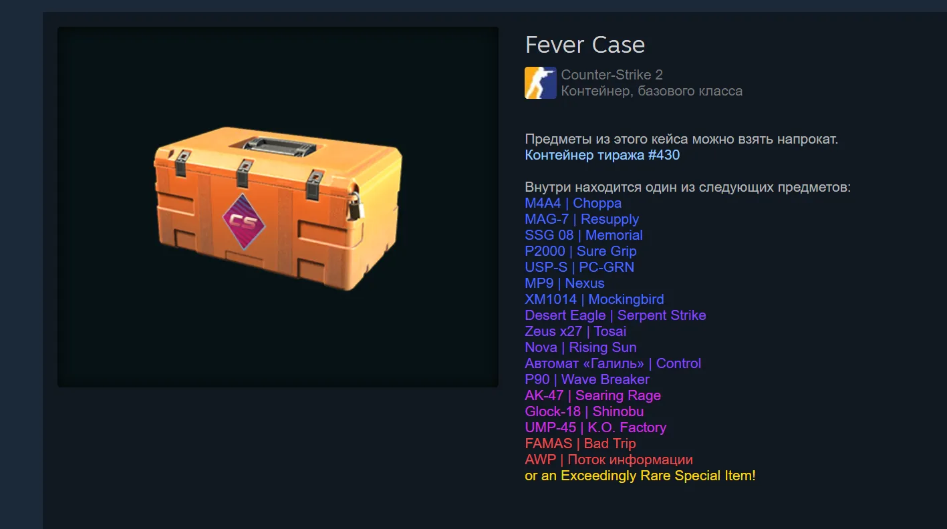This screenshot has height=529, width=947.
Task: Select MP9 | Nexus item
Action: point(565,283)
